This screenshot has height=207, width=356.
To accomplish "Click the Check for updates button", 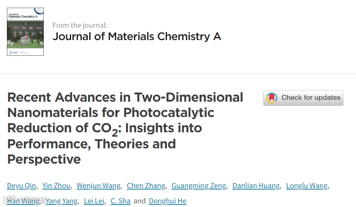I will (x=303, y=98).
